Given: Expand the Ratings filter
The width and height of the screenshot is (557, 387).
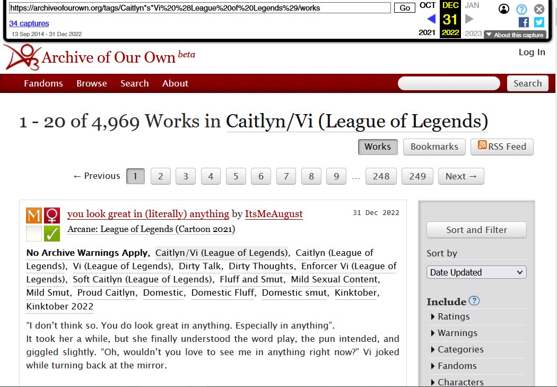Looking at the screenshot, I should (450, 316).
